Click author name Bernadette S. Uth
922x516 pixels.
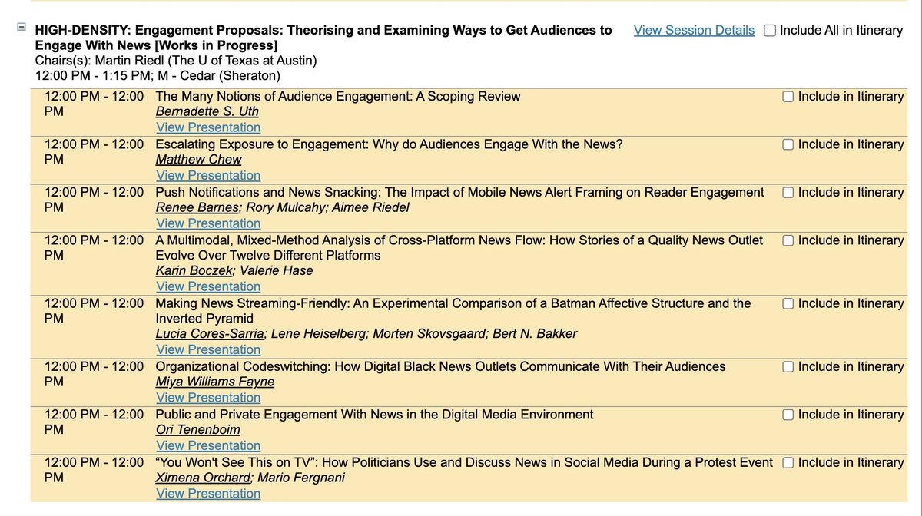[208, 111]
